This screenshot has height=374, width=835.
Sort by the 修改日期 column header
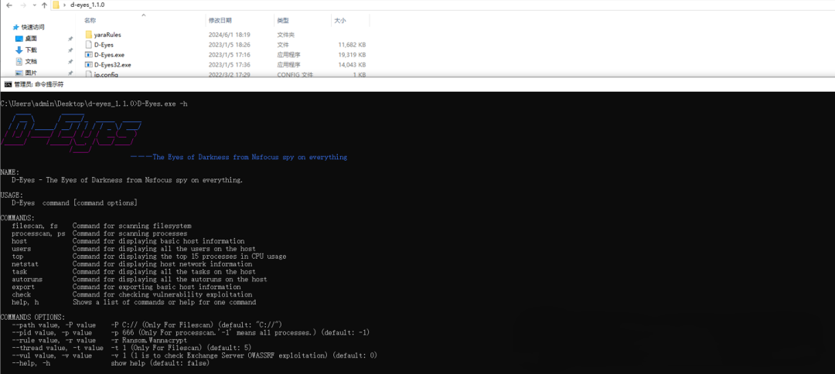[220, 20]
